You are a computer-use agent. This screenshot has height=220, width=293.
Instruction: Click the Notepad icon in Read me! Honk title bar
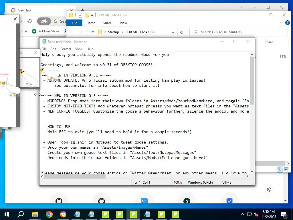point(44,42)
